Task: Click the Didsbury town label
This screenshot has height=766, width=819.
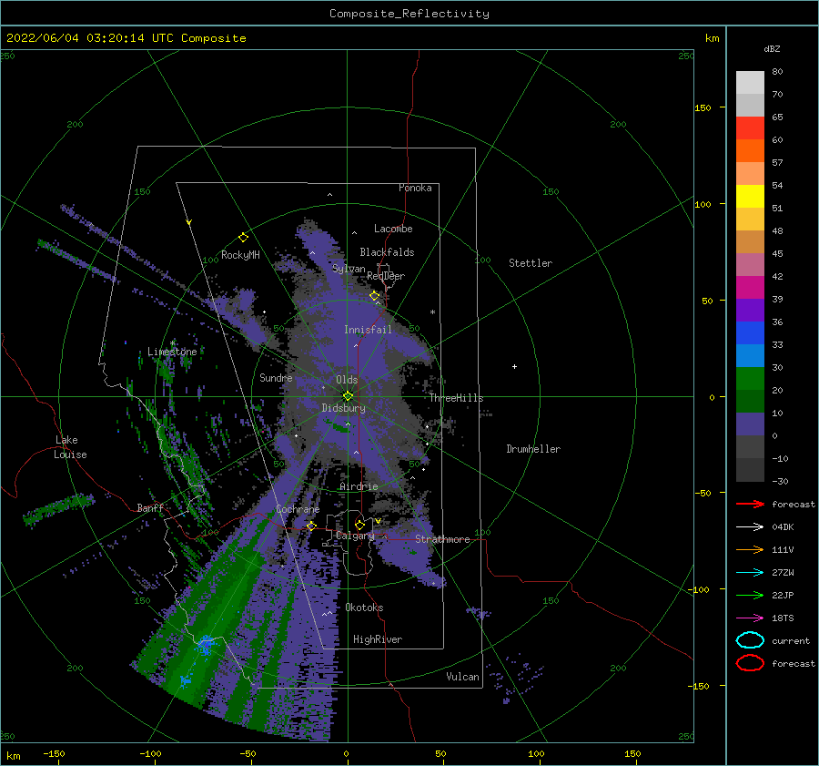Action: (x=343, y=408)
